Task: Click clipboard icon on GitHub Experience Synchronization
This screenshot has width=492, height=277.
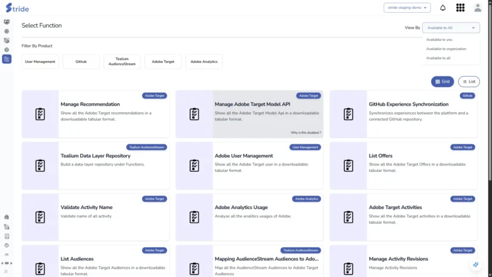Action: [348, 114]
